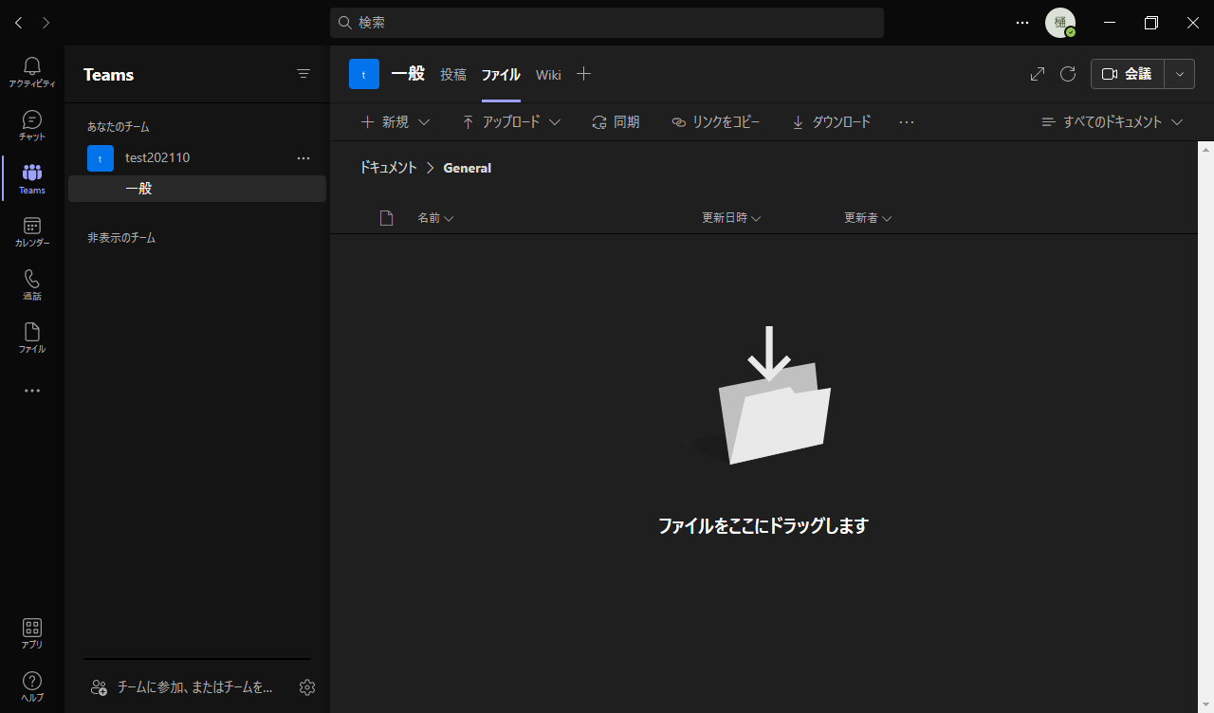
Task: Click the filter icon next to Teams heading
Action: (x=303, y=74)
